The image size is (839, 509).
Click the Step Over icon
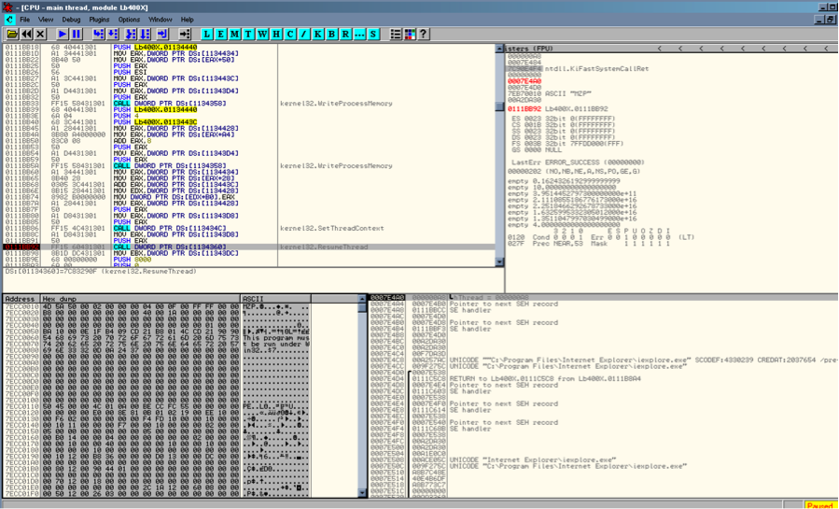(x=112, y=35)
